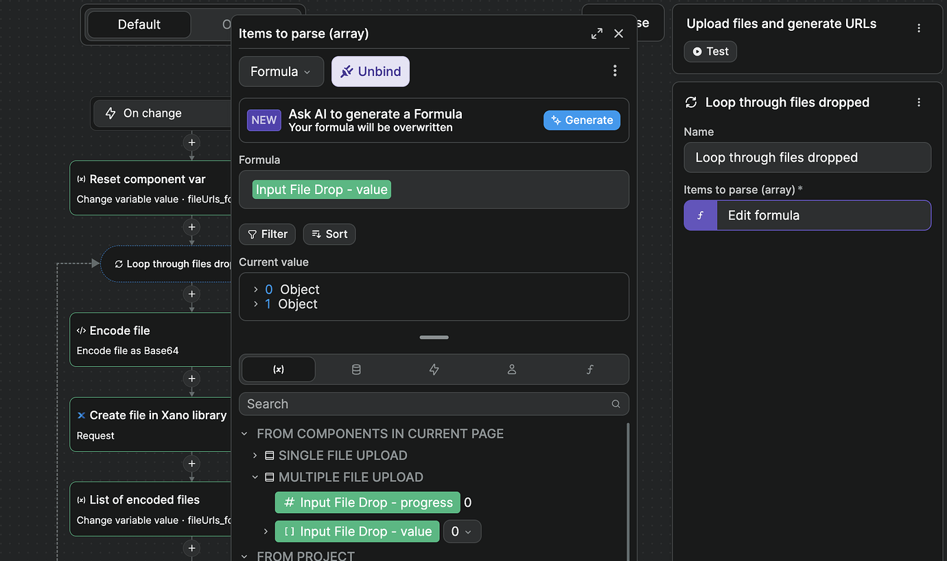Select the Default workflow toggle

(x=139, y=25)
